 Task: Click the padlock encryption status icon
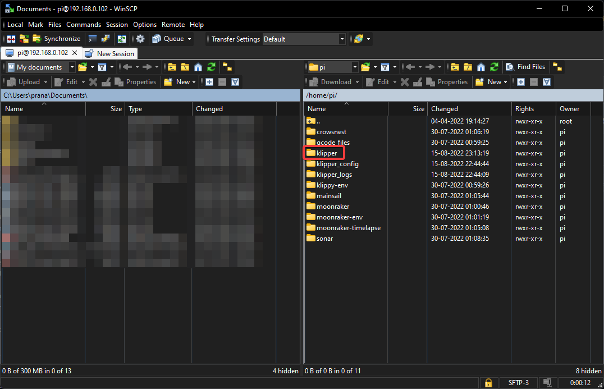(x=488, y=383)
